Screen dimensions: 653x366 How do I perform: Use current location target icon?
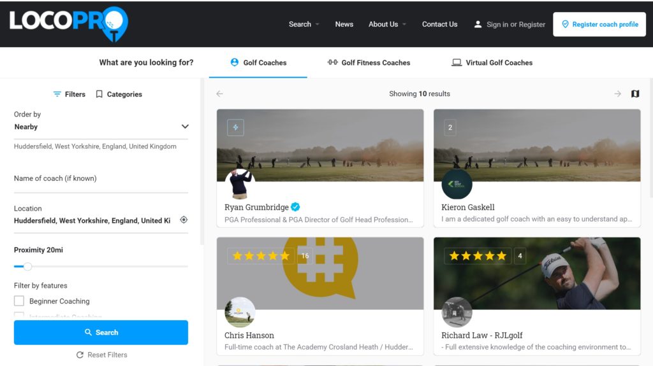[x=184, y=220]
